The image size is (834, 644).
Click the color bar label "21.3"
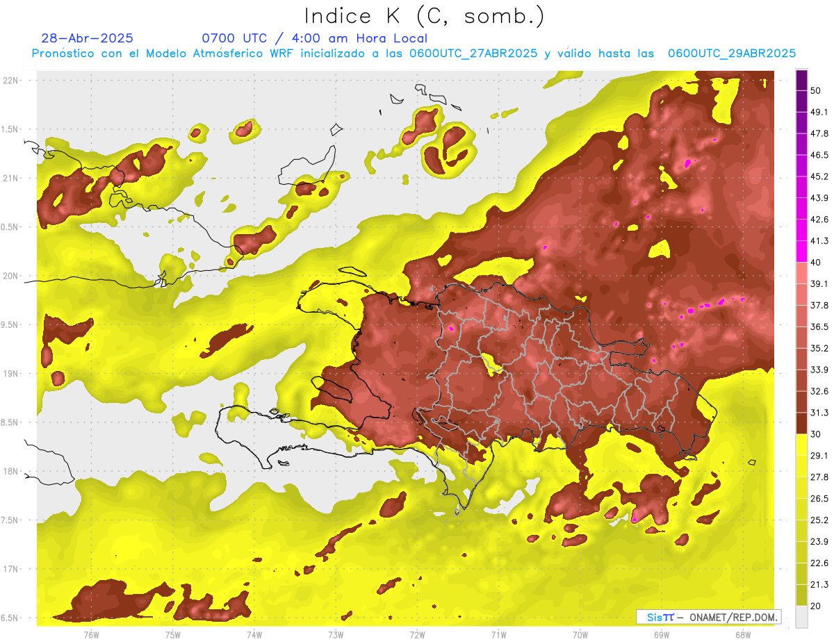pos(819,584)
